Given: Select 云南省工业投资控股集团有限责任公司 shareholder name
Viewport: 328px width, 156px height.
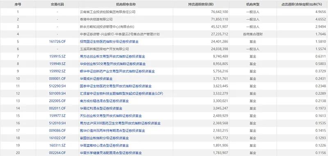Looking at the screenshot, I should coord(108,12).
